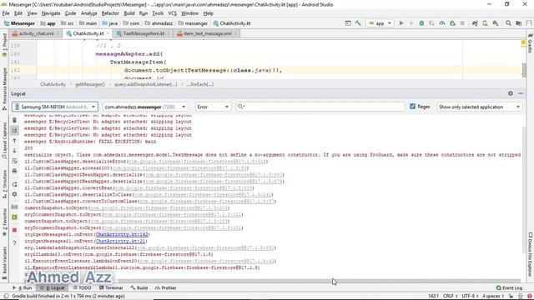Open the app run configuration dropdown

tap(380, 23)
